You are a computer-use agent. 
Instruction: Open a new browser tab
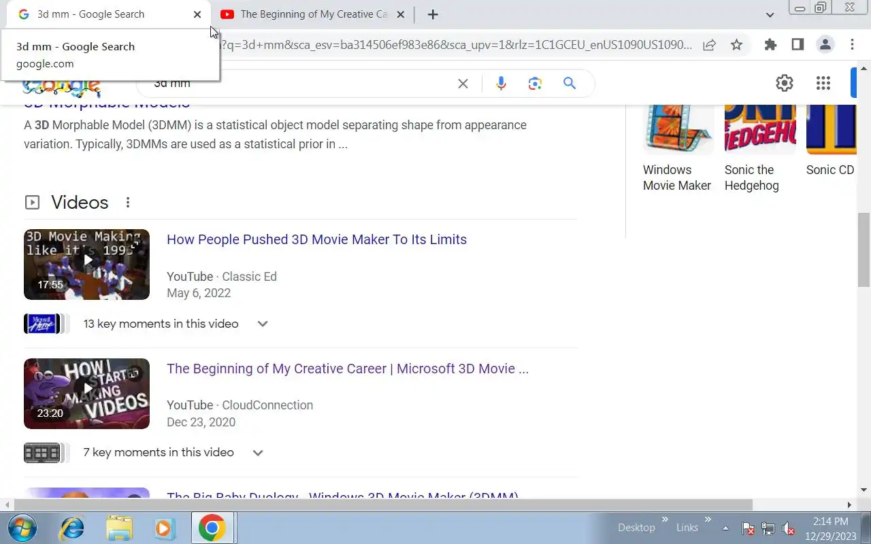pyautogui.click(x=433, y=14)
